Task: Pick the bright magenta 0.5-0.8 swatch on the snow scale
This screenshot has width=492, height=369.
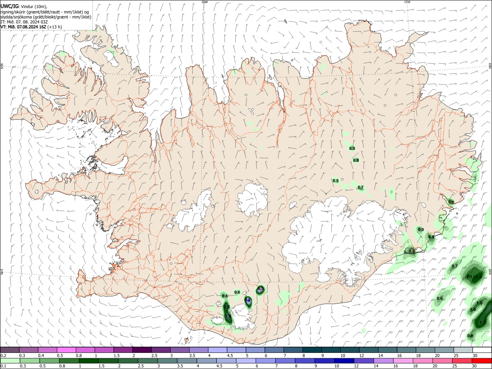Action: pyautogui.click(x=66, y=350)
